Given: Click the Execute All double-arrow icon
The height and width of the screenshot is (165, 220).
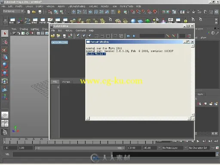Looking at the screenshot, I should [128, 36].
